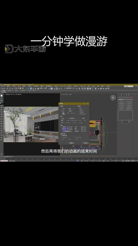Click the help question mark on dialog

(x=84, y=103)
